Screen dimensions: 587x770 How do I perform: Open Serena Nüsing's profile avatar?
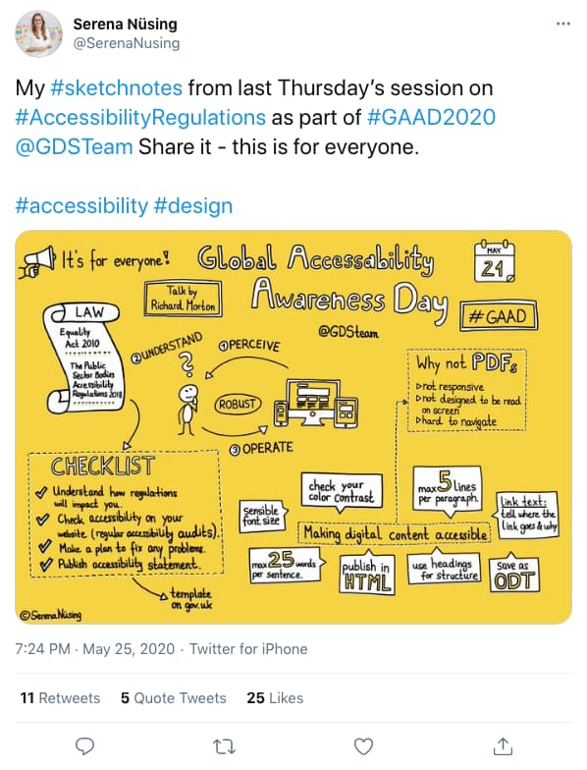[x=39, y=33]
